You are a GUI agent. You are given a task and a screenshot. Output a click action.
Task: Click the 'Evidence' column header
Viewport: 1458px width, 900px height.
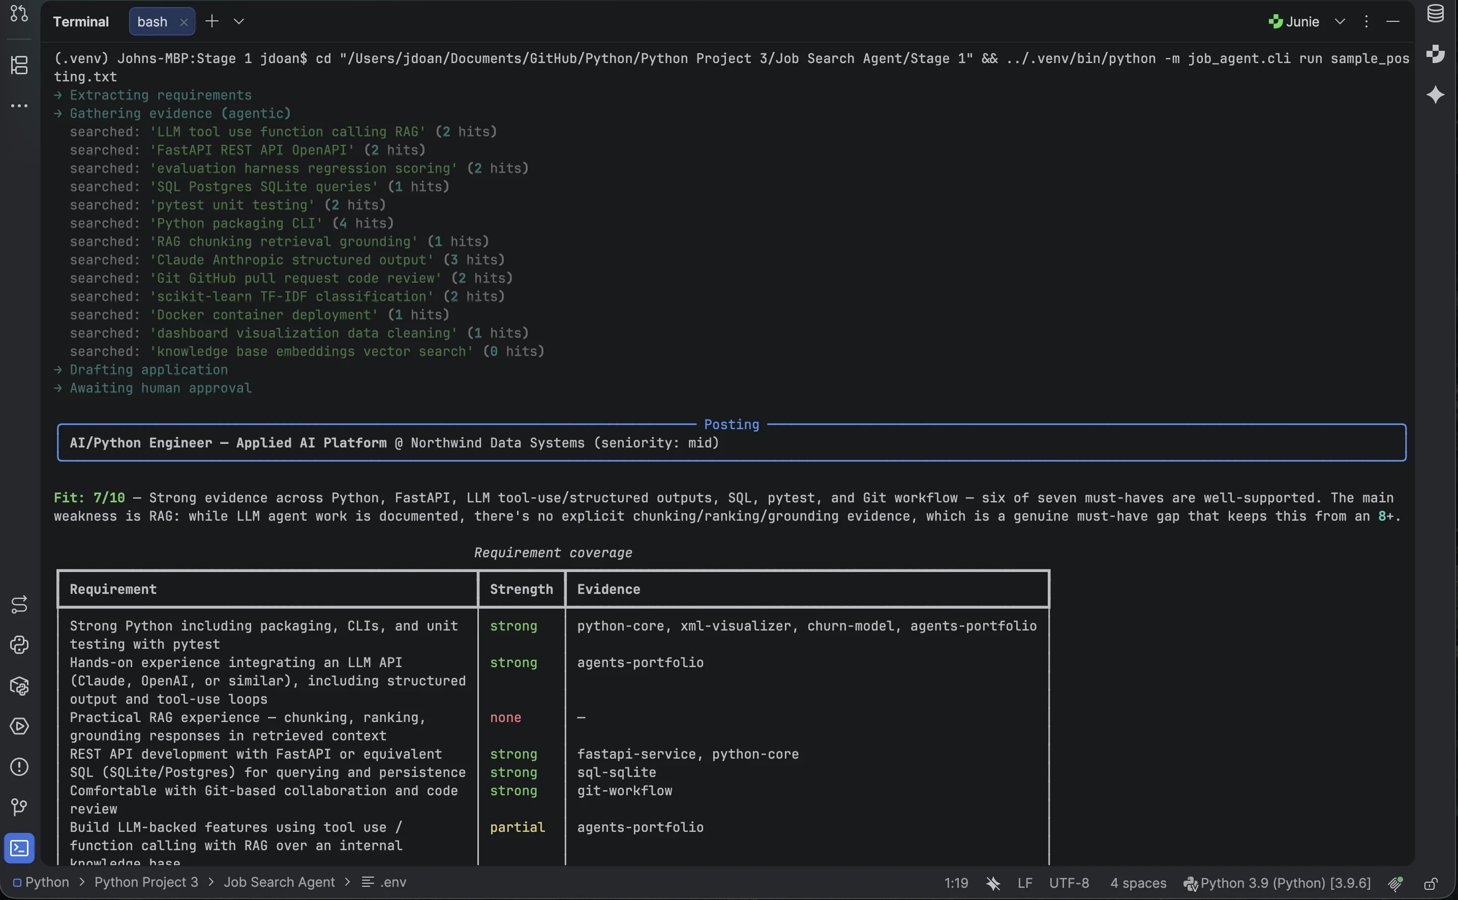[608, 589]
